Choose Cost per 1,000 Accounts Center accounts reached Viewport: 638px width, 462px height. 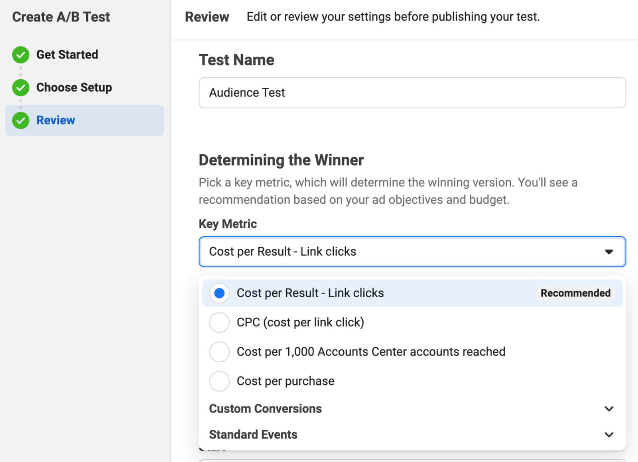pyautogui.click(x=219, y=352)
